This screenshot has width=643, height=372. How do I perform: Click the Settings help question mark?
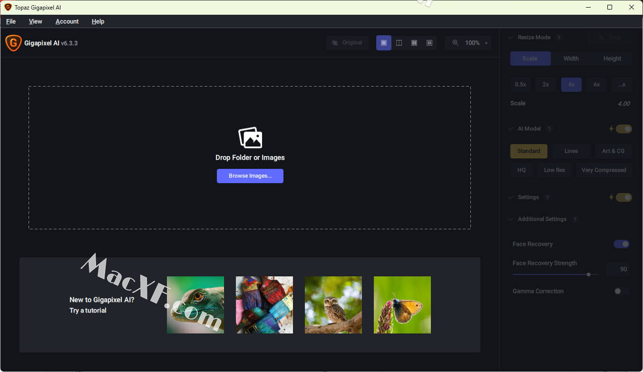pos(547,197)
